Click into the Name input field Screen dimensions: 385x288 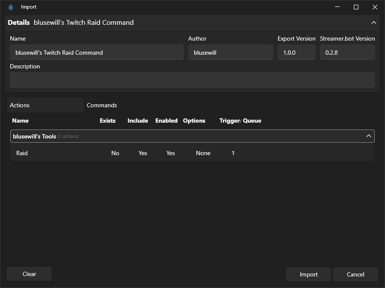click(x=97, y=53)
